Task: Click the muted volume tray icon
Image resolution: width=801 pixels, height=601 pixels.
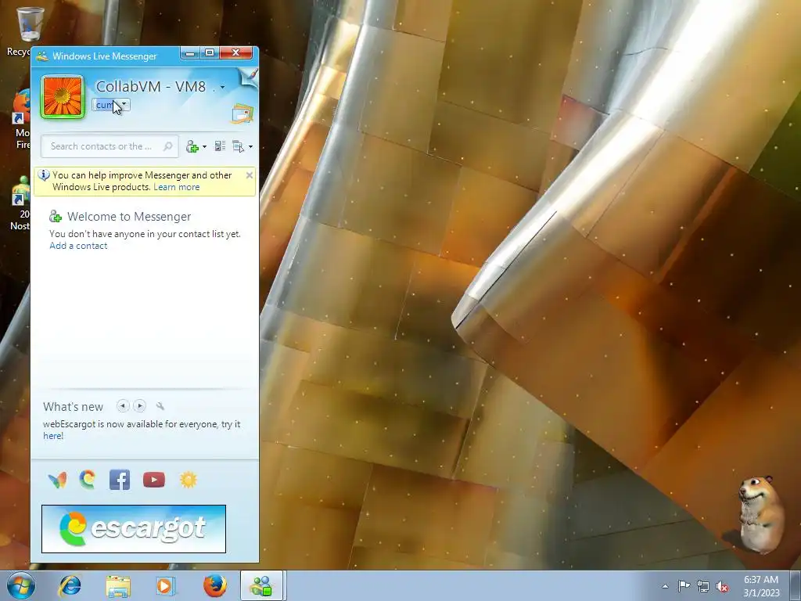Action: pyautogui.click(x=722, y=586)
